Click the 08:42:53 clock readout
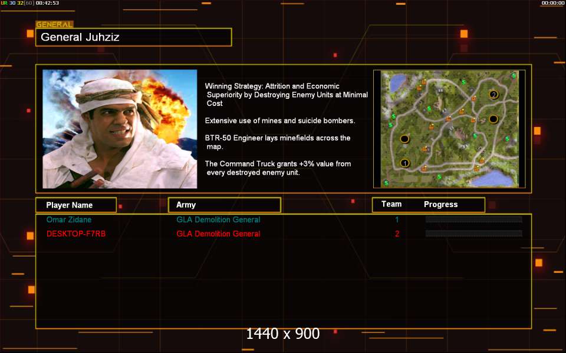 tap(47, 3)
